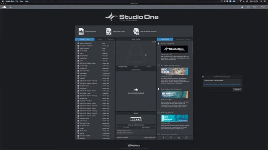This screenshot has height=150, width=268.
Task: Open the Facebook icon below news feed
Action: tap(163, 137)
